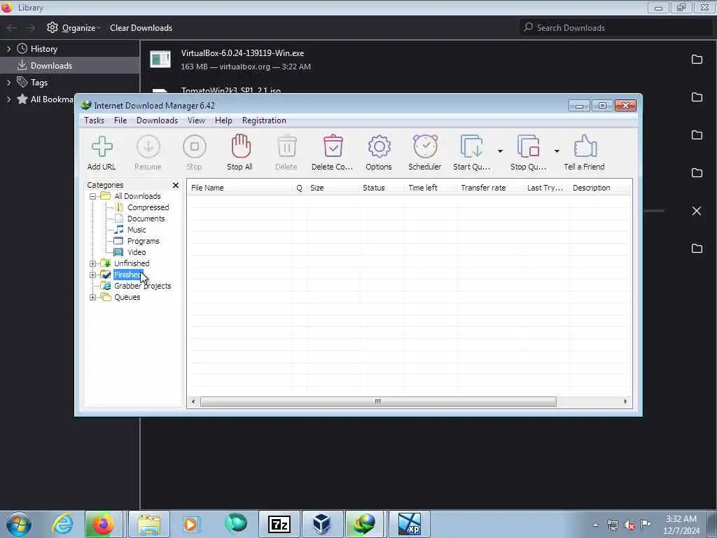The image size is (717, 538).
Task: Collapse the All Downloads tree node
Action: [x=93, y=196]
